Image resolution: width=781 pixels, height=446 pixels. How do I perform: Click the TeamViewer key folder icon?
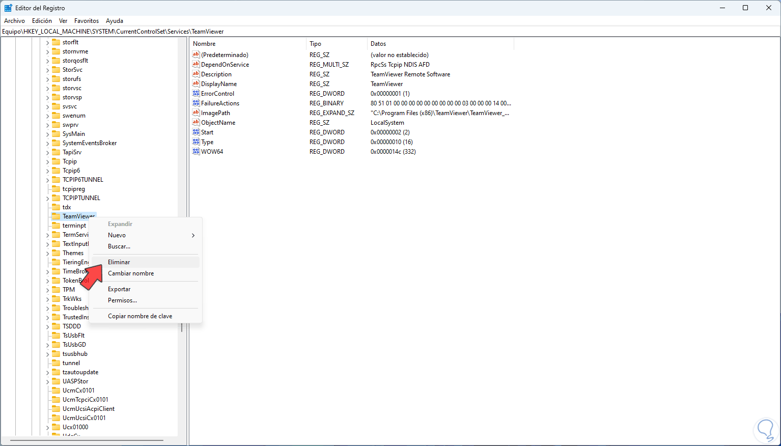point(56,216)
